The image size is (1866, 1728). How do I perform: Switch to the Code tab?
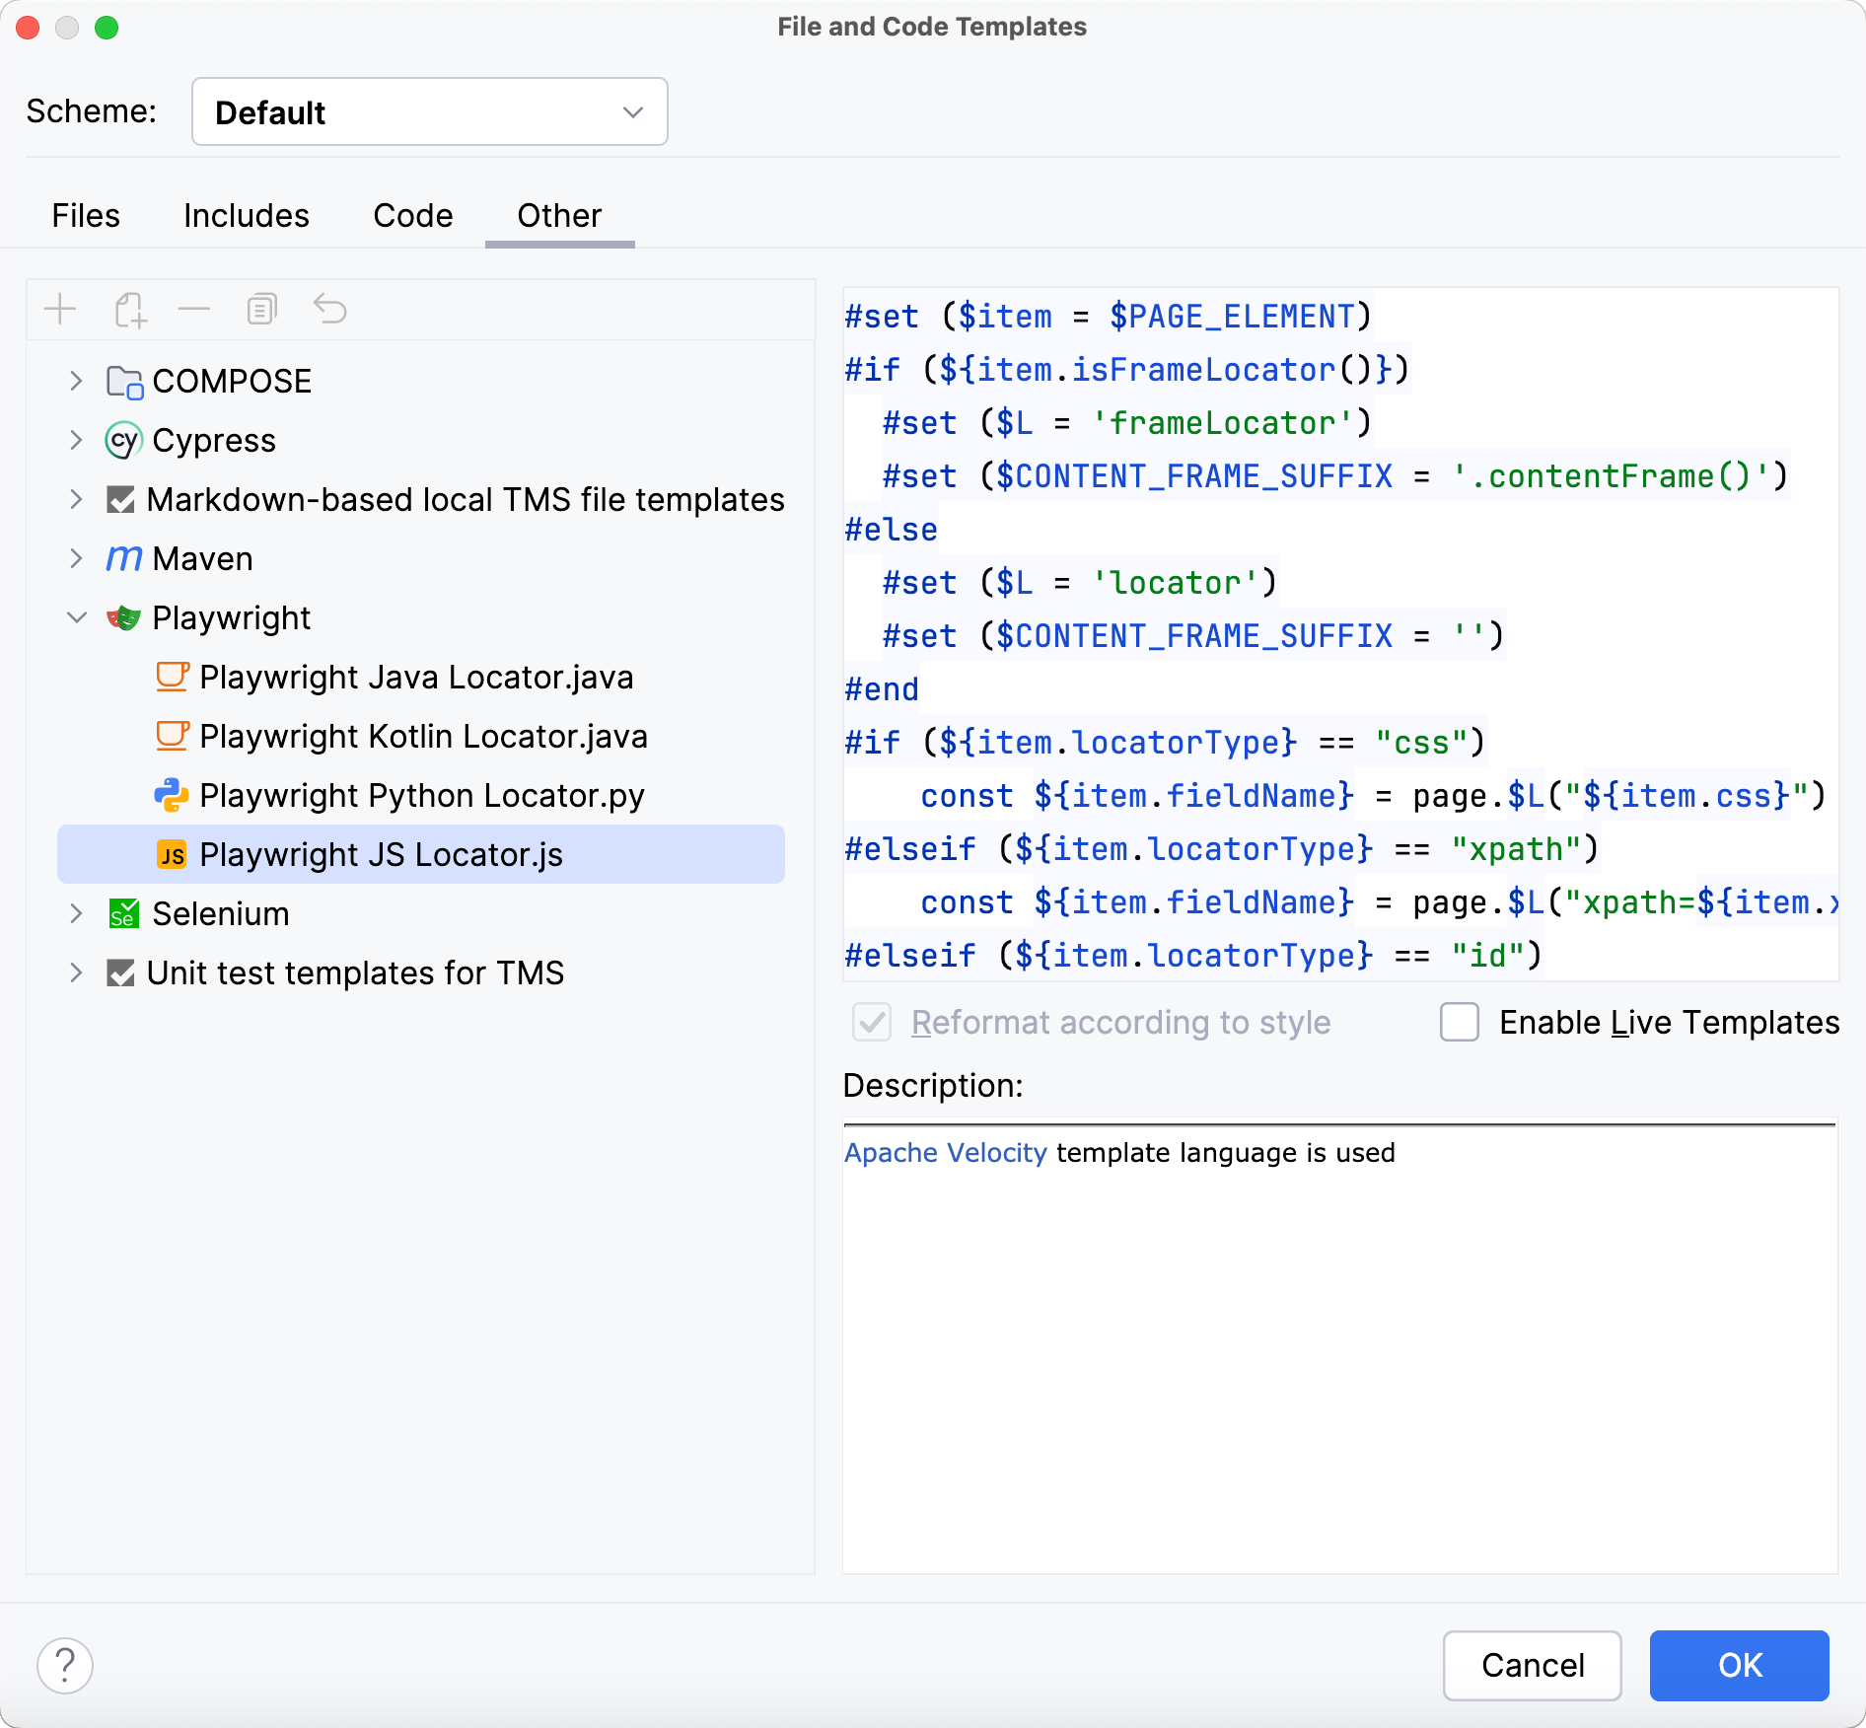click(x=412, y=215)
